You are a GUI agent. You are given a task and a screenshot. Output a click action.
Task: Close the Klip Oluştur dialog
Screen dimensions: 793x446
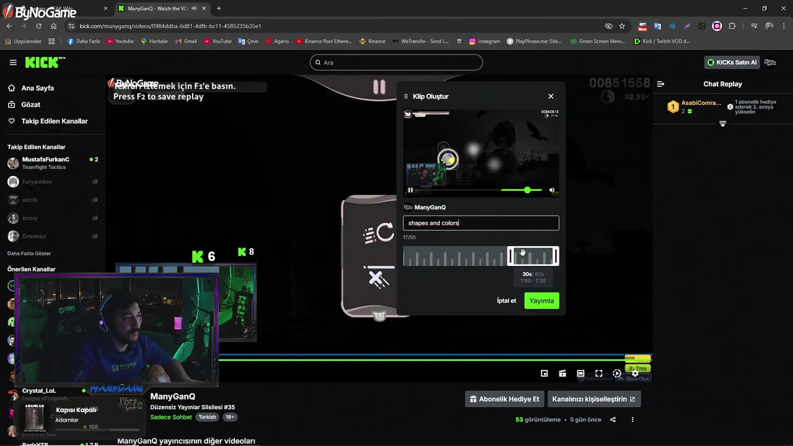pyautogui.click(x=551, y=96)
